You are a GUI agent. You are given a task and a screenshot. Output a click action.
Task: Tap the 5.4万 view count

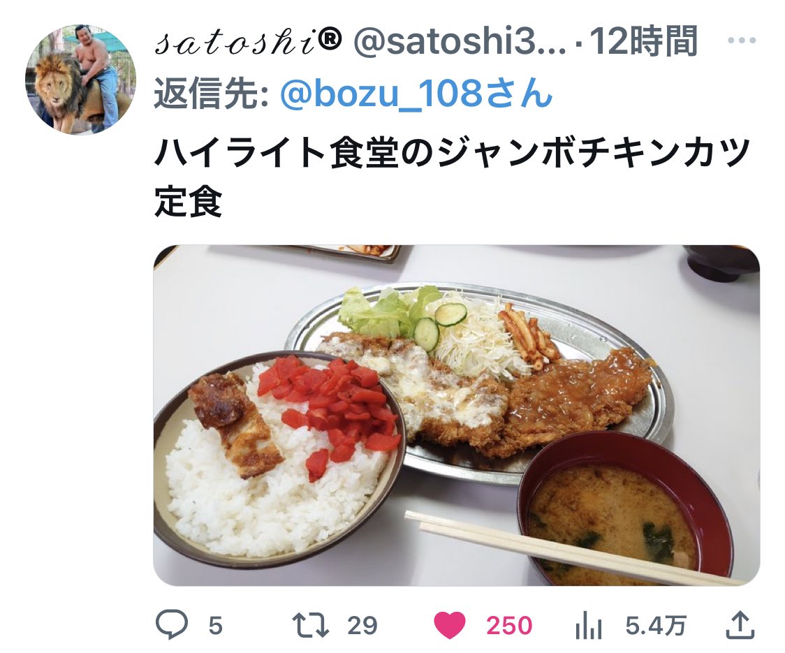(x=655, y=626)
